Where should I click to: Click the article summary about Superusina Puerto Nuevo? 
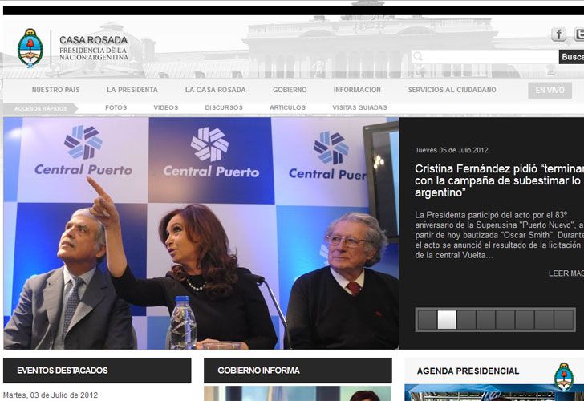click(499, 235)
